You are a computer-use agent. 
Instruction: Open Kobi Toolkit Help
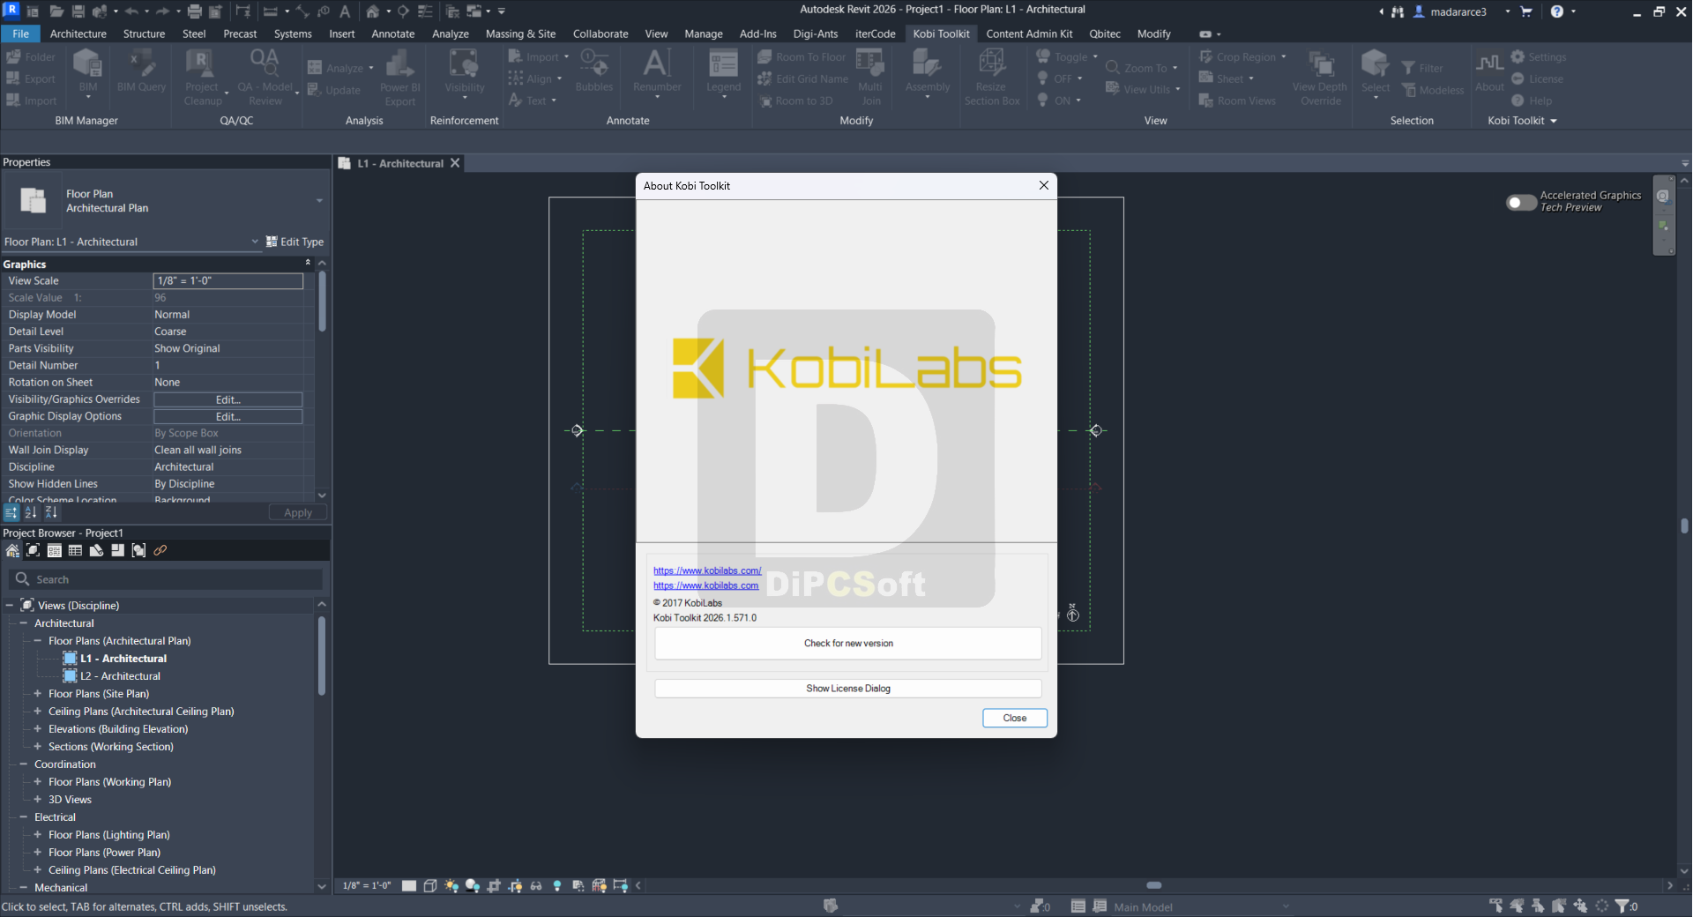click(x=1532, y=101)
